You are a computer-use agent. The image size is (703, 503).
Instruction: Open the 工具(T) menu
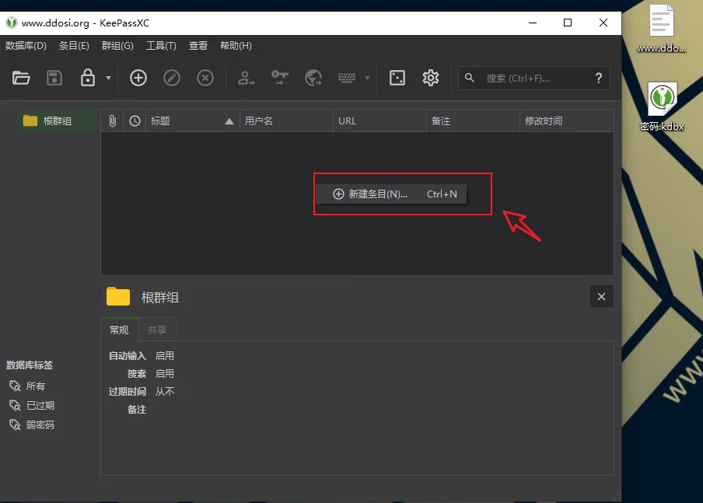click(162, 46)
